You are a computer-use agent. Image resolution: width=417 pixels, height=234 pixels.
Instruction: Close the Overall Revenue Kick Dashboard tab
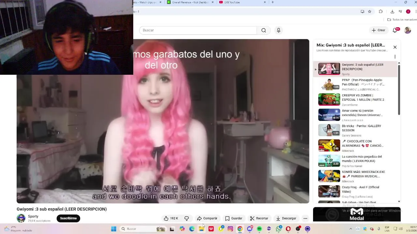click(213, 2)
